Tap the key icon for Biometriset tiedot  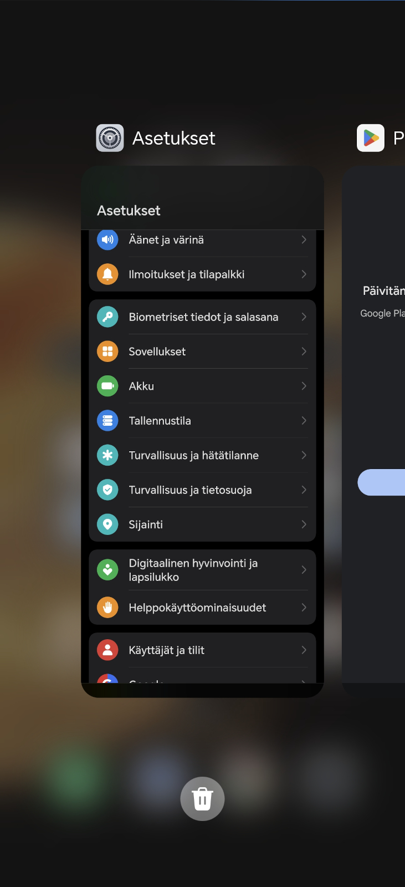[x=107, y=317]
